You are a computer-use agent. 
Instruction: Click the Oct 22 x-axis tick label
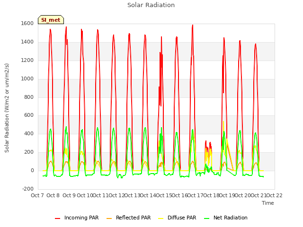point(274,195)
